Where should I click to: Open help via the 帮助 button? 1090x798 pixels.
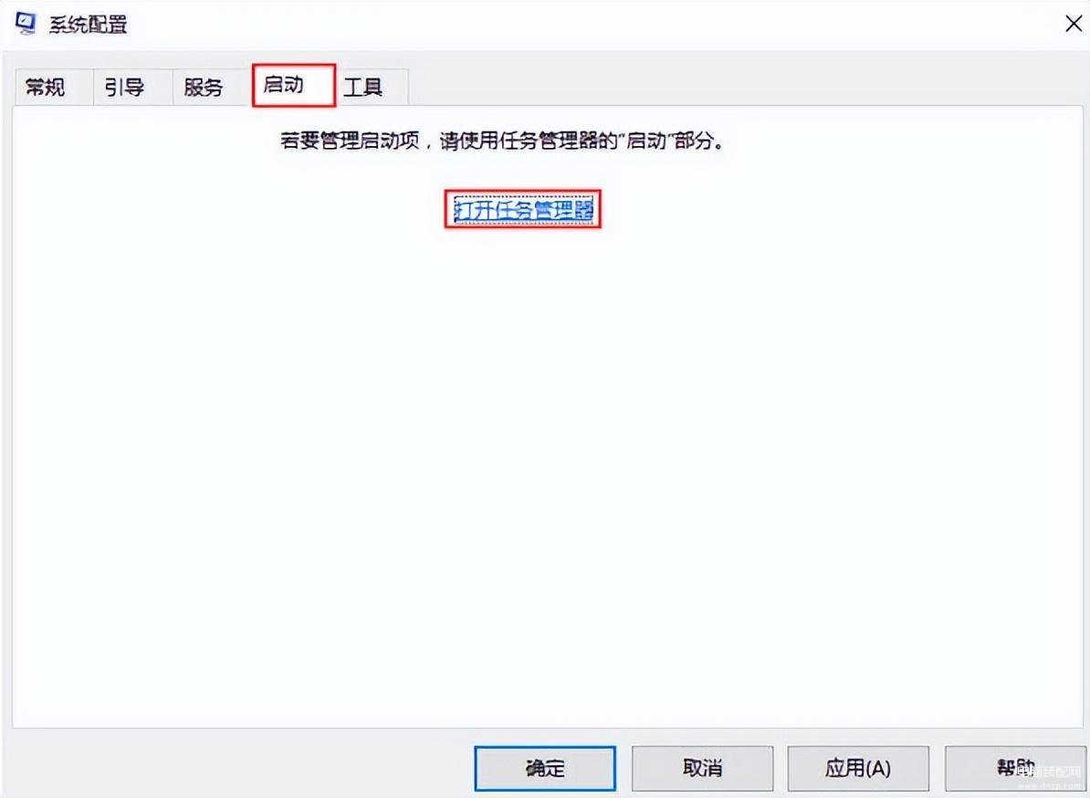click(1014, 768)
